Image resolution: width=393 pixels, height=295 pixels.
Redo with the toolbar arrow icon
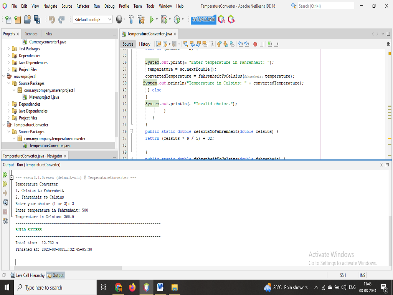click(x=61, y=20)
